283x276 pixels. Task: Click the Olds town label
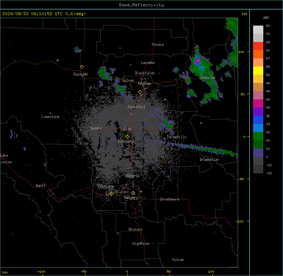click(127, 129)
